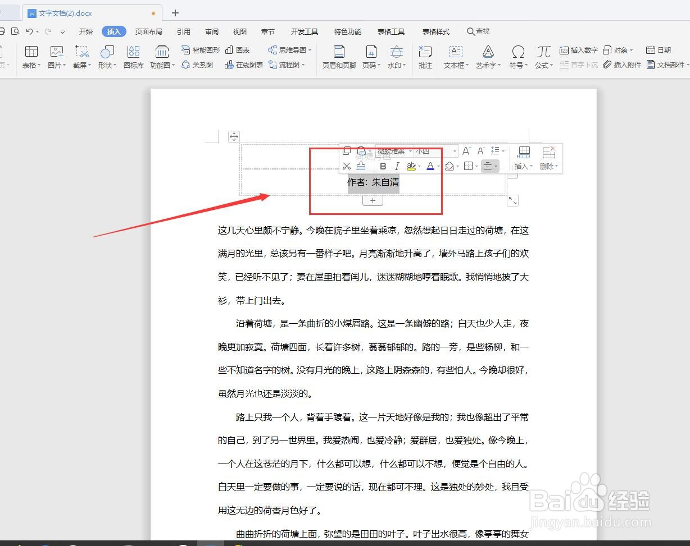Screen dimensions: 690x546
Task: Insert a 关系图 (Relationship diagram)
Action: [x=197, y=65]
